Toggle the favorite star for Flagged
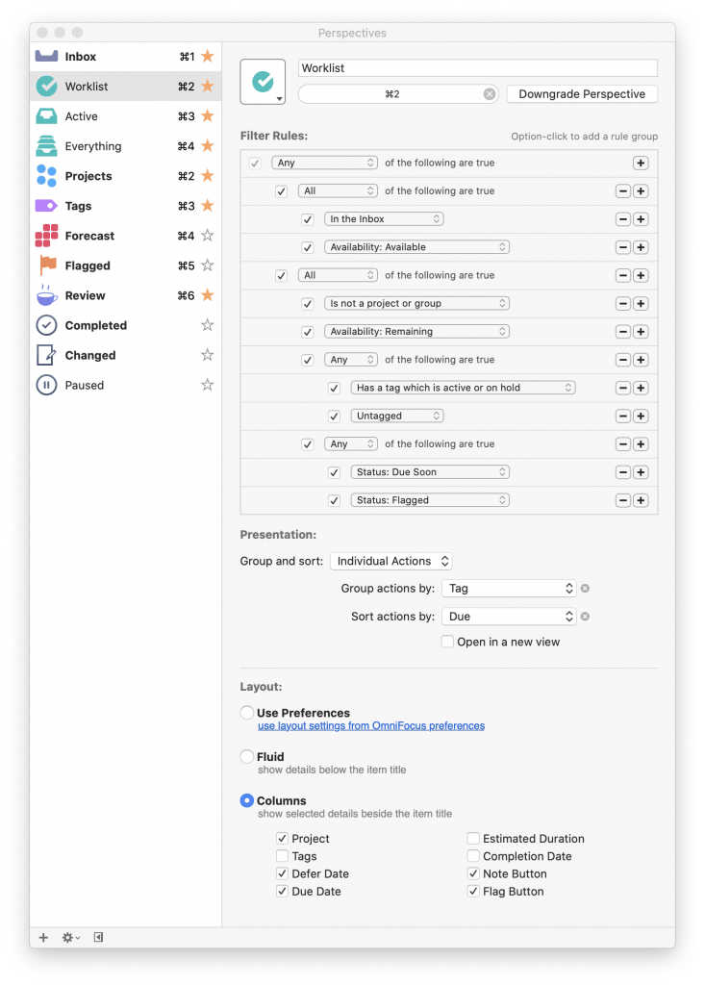The height and width of the screenshot is (985, 705). click(x=208, y=265)
